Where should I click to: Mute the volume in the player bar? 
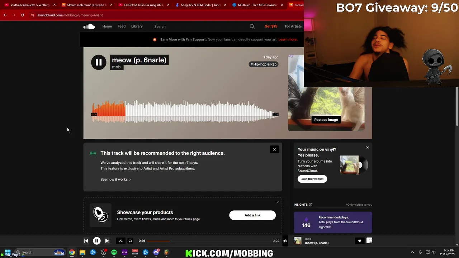[285, 241]
